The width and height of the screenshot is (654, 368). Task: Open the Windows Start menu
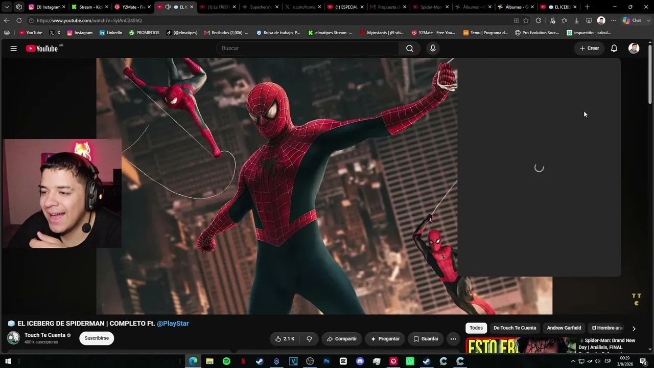8,361
